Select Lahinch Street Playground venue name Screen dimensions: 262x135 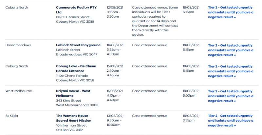(78, 45)
